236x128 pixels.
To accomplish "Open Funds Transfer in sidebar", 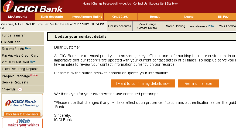I will [x=22, y=35].
